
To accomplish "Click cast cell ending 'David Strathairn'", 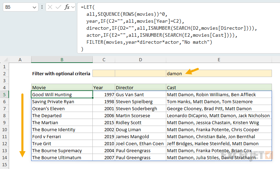I will click(219, 157).
